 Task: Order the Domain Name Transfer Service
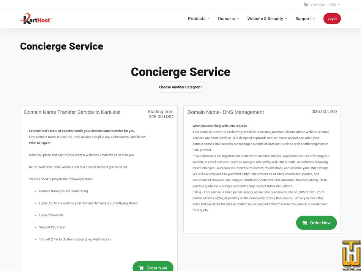[x=153, y=266]
